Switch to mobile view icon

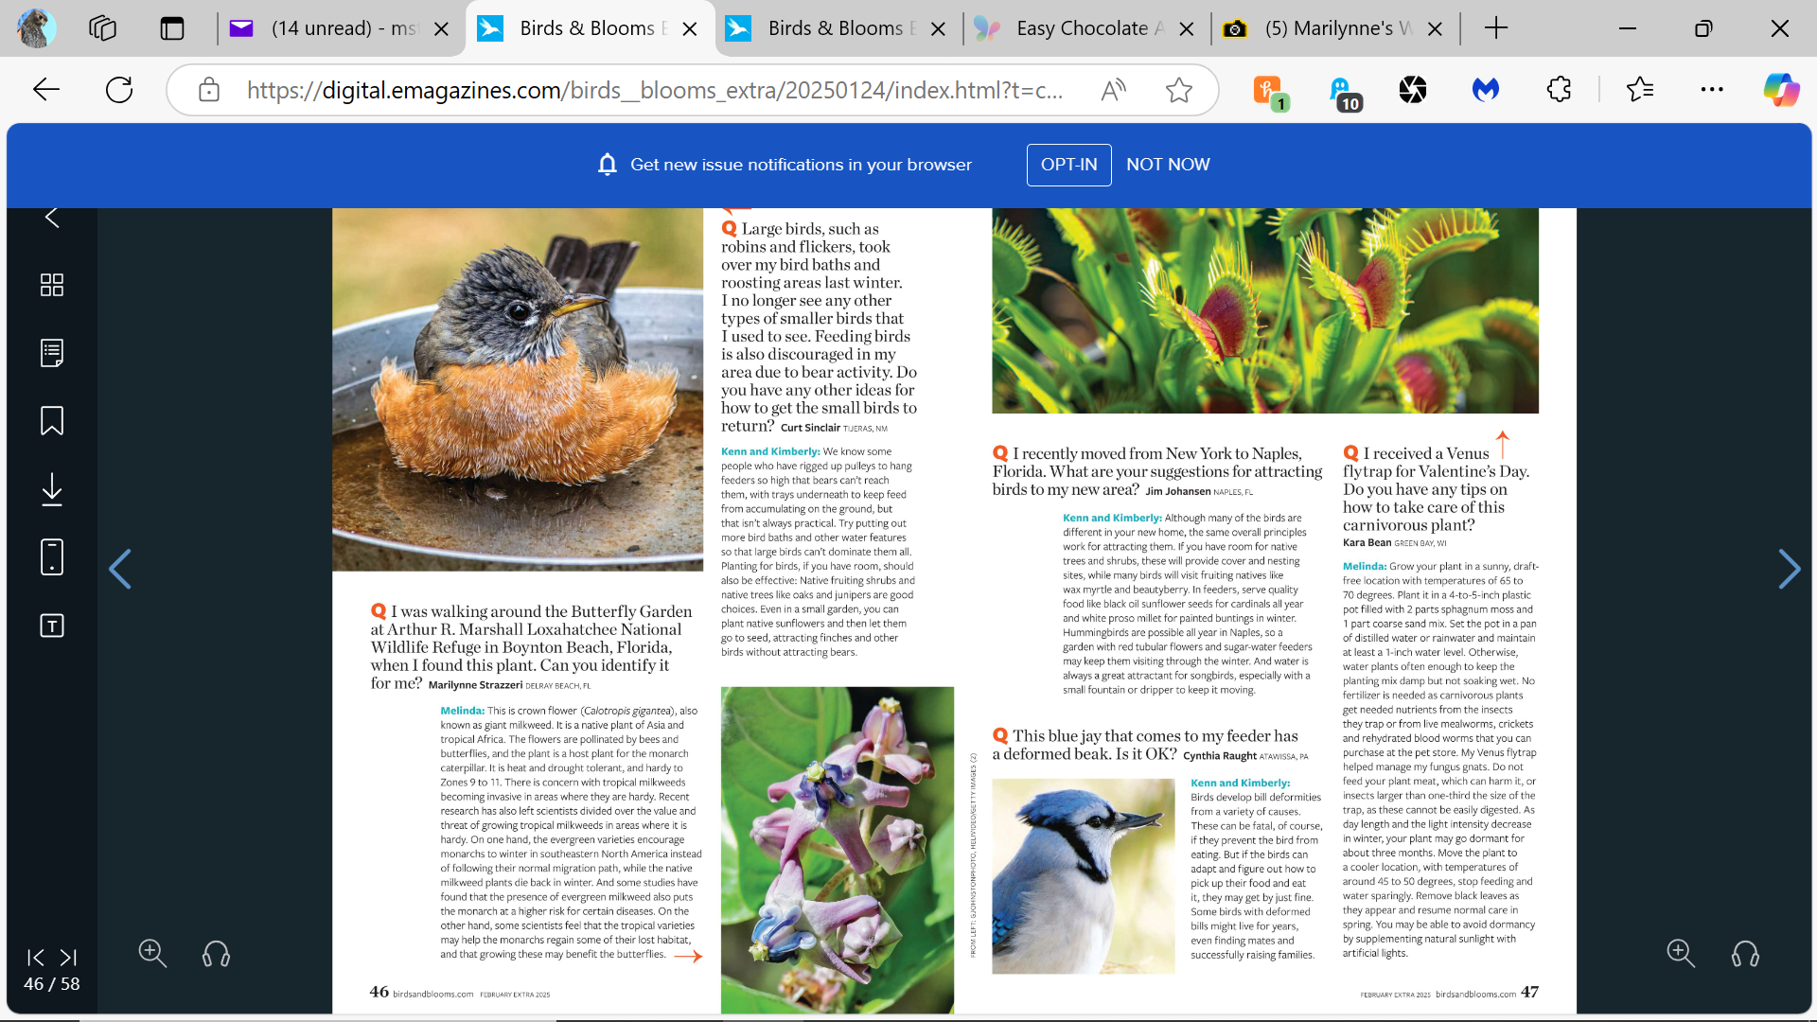coord(52,557)
